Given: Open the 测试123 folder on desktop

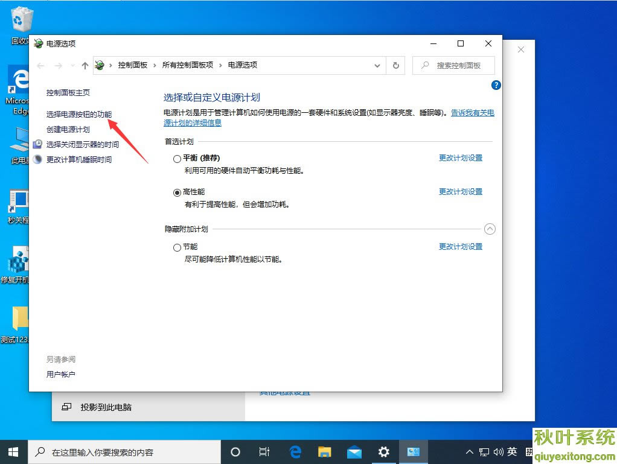Looking at the screenshot, I should coord(15,325).
